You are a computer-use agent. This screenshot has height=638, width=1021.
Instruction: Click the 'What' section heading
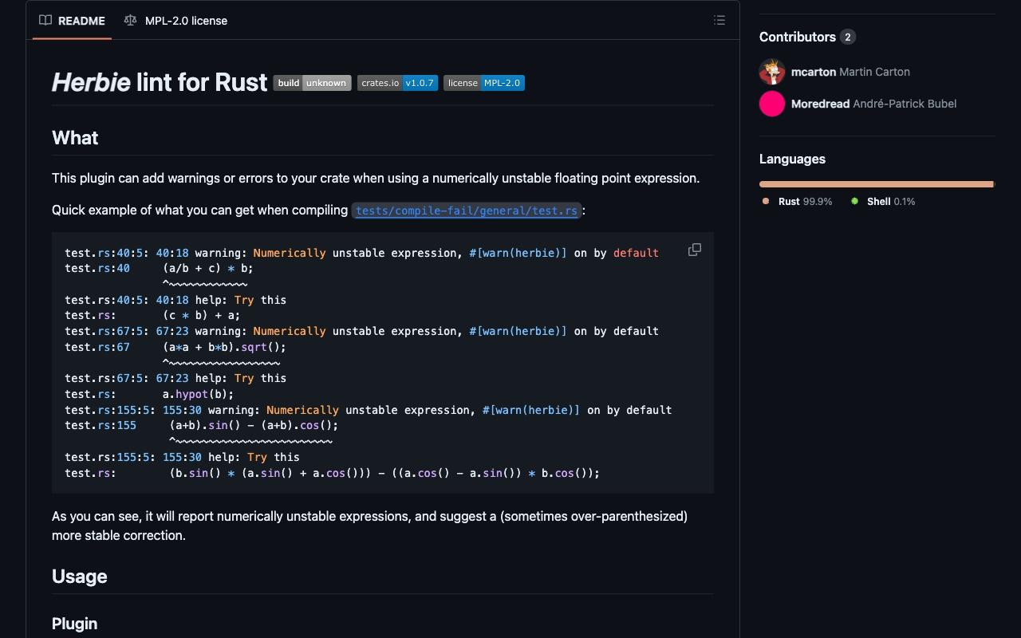(75, 138)
